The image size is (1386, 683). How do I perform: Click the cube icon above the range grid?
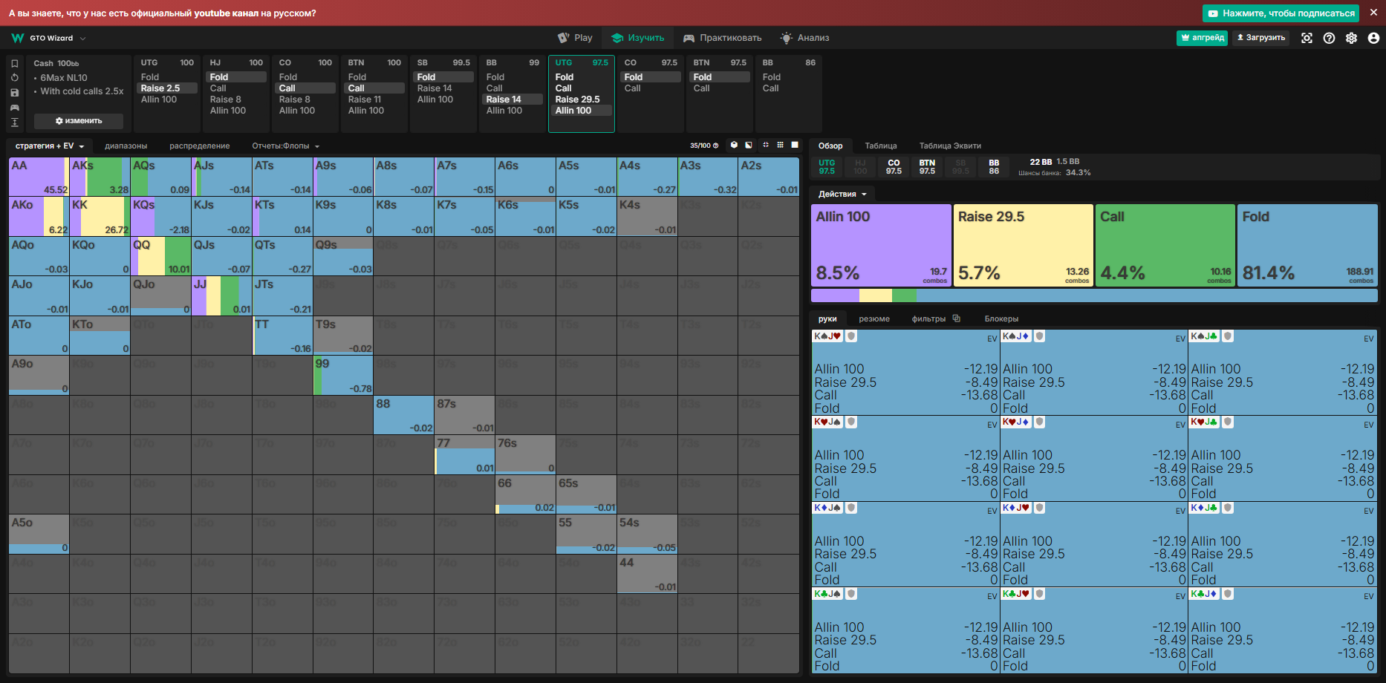point(734,146)
